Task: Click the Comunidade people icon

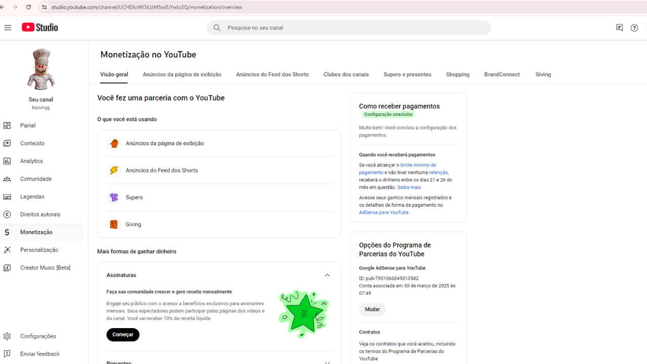Action: tap(7, 179)
